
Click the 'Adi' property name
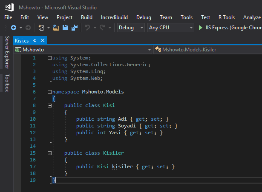point(122,119)
